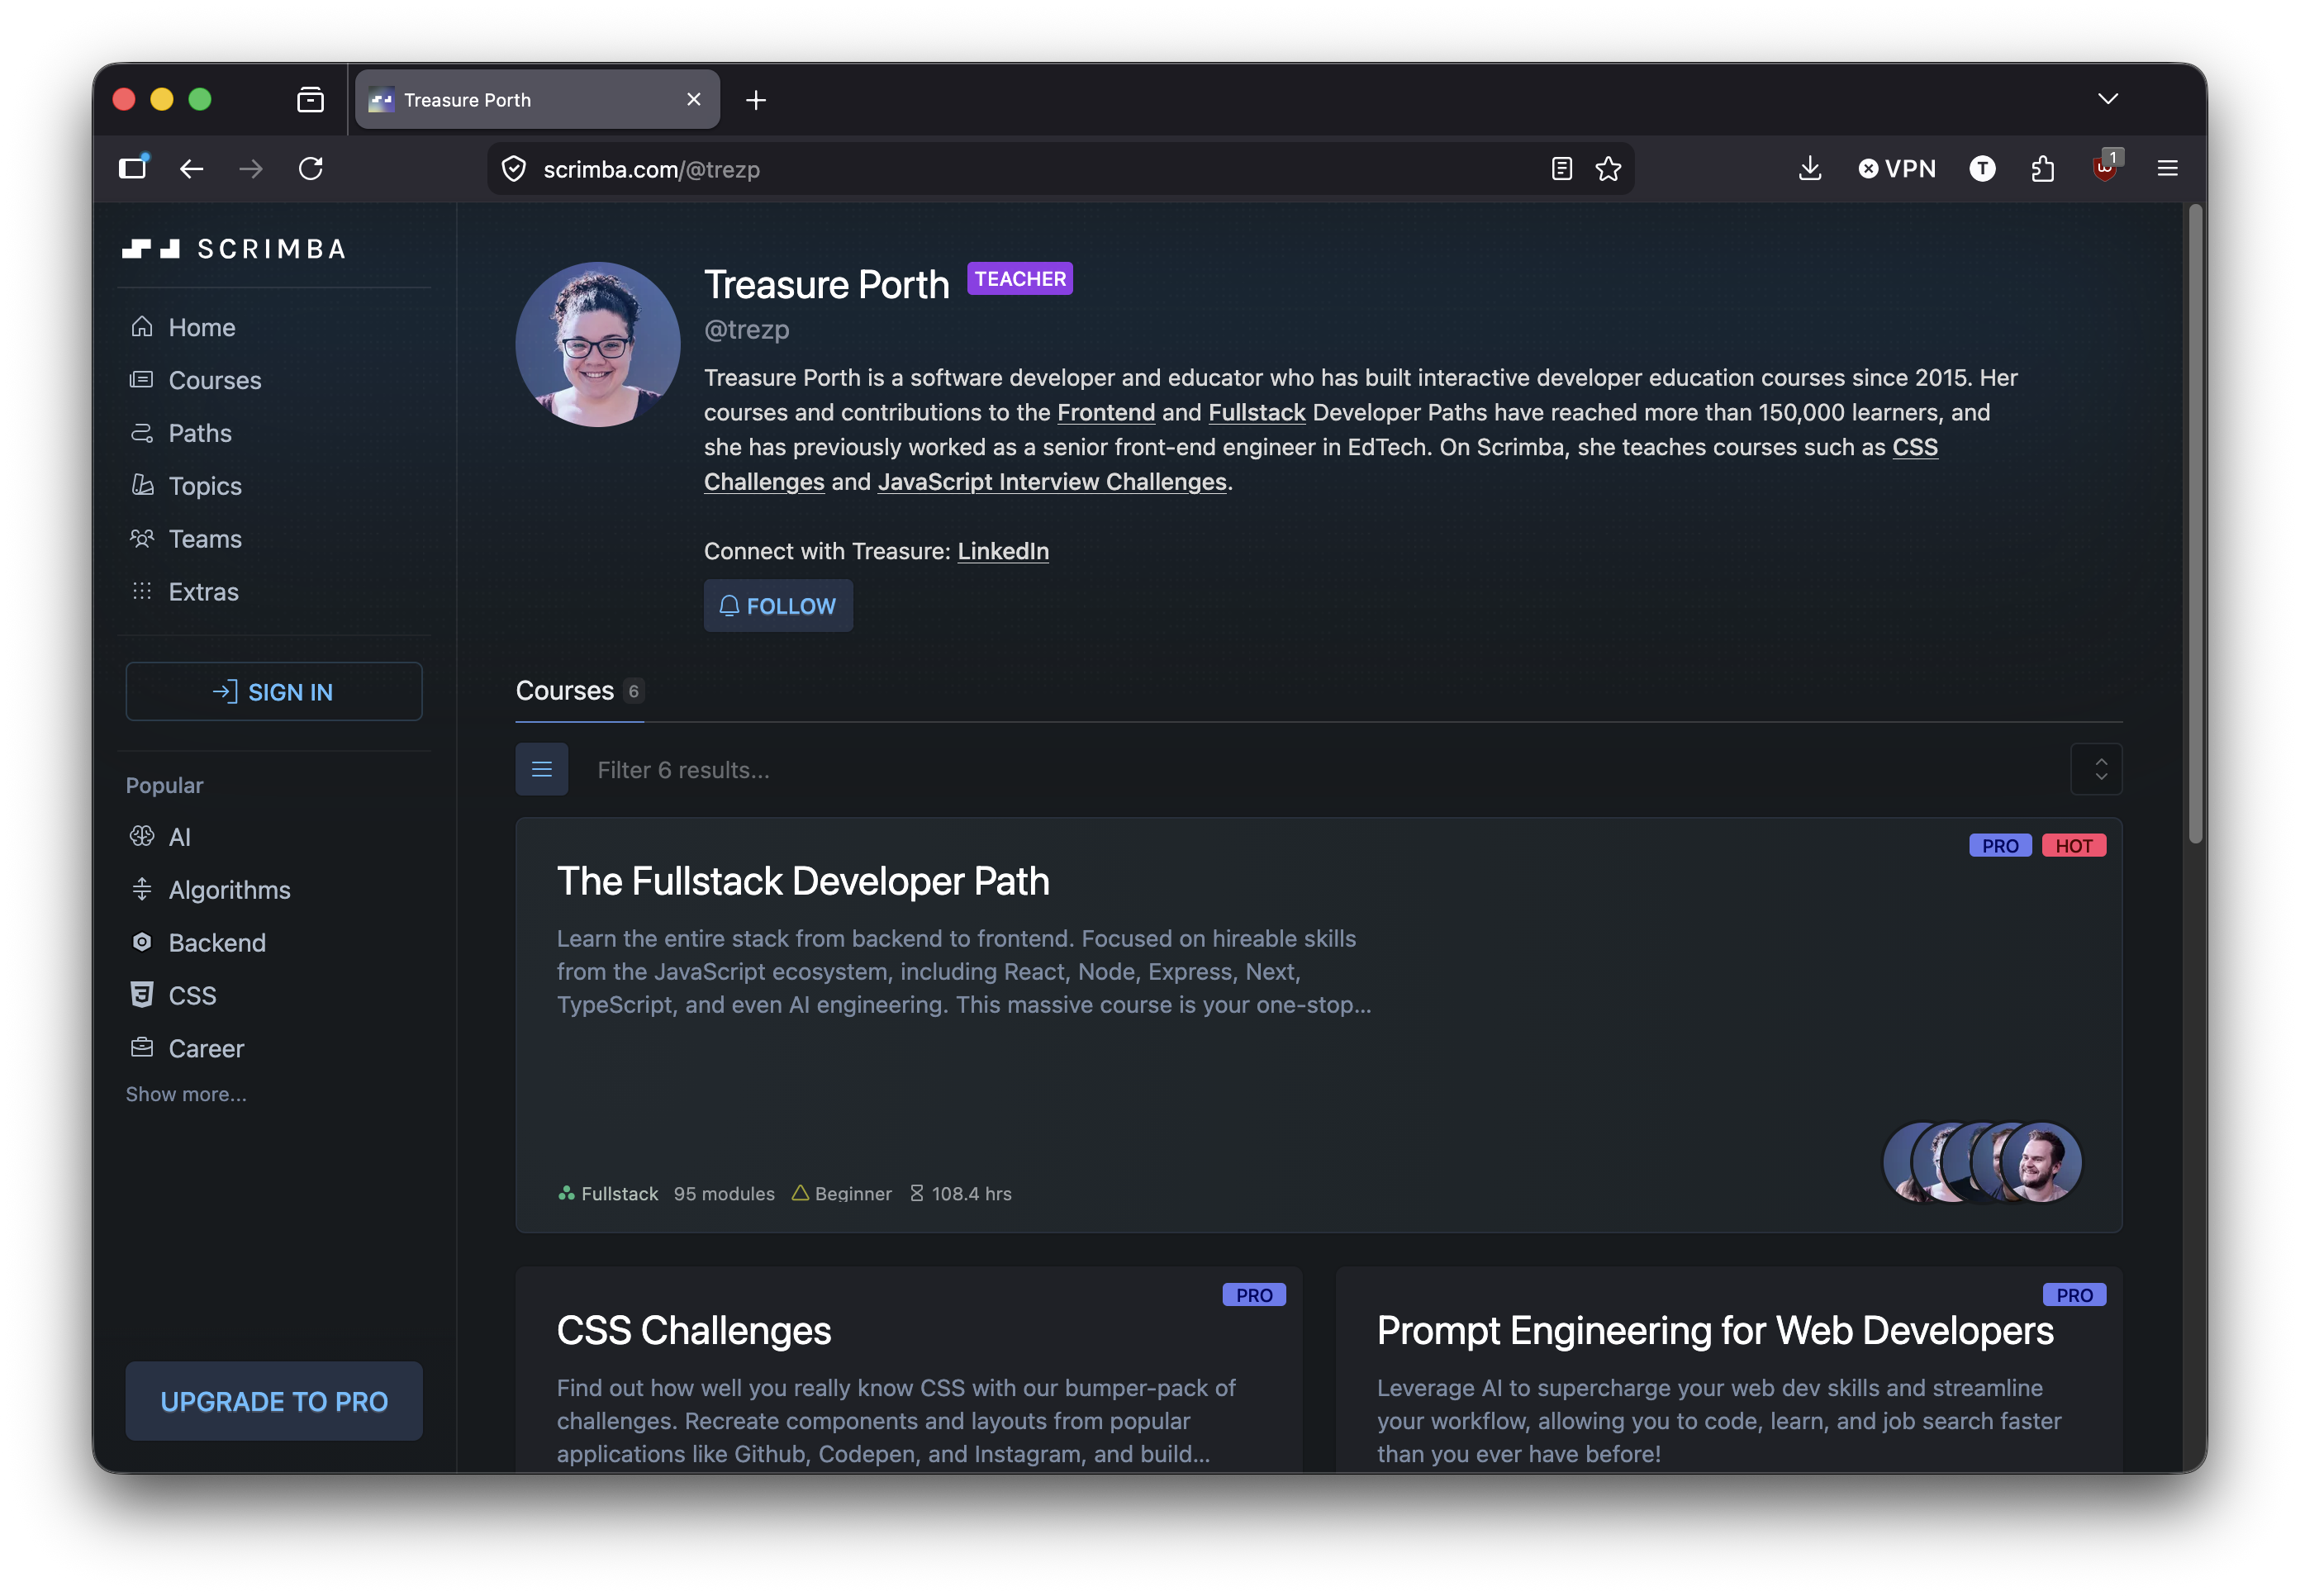The image size is (2300, 1596).
Task: Click the SIGN IN button
Action: click(274, 692)
